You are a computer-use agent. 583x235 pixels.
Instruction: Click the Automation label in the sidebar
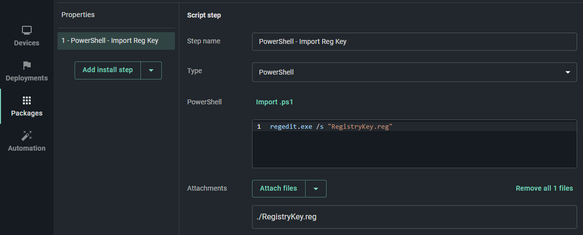click(x=26, y=148)
